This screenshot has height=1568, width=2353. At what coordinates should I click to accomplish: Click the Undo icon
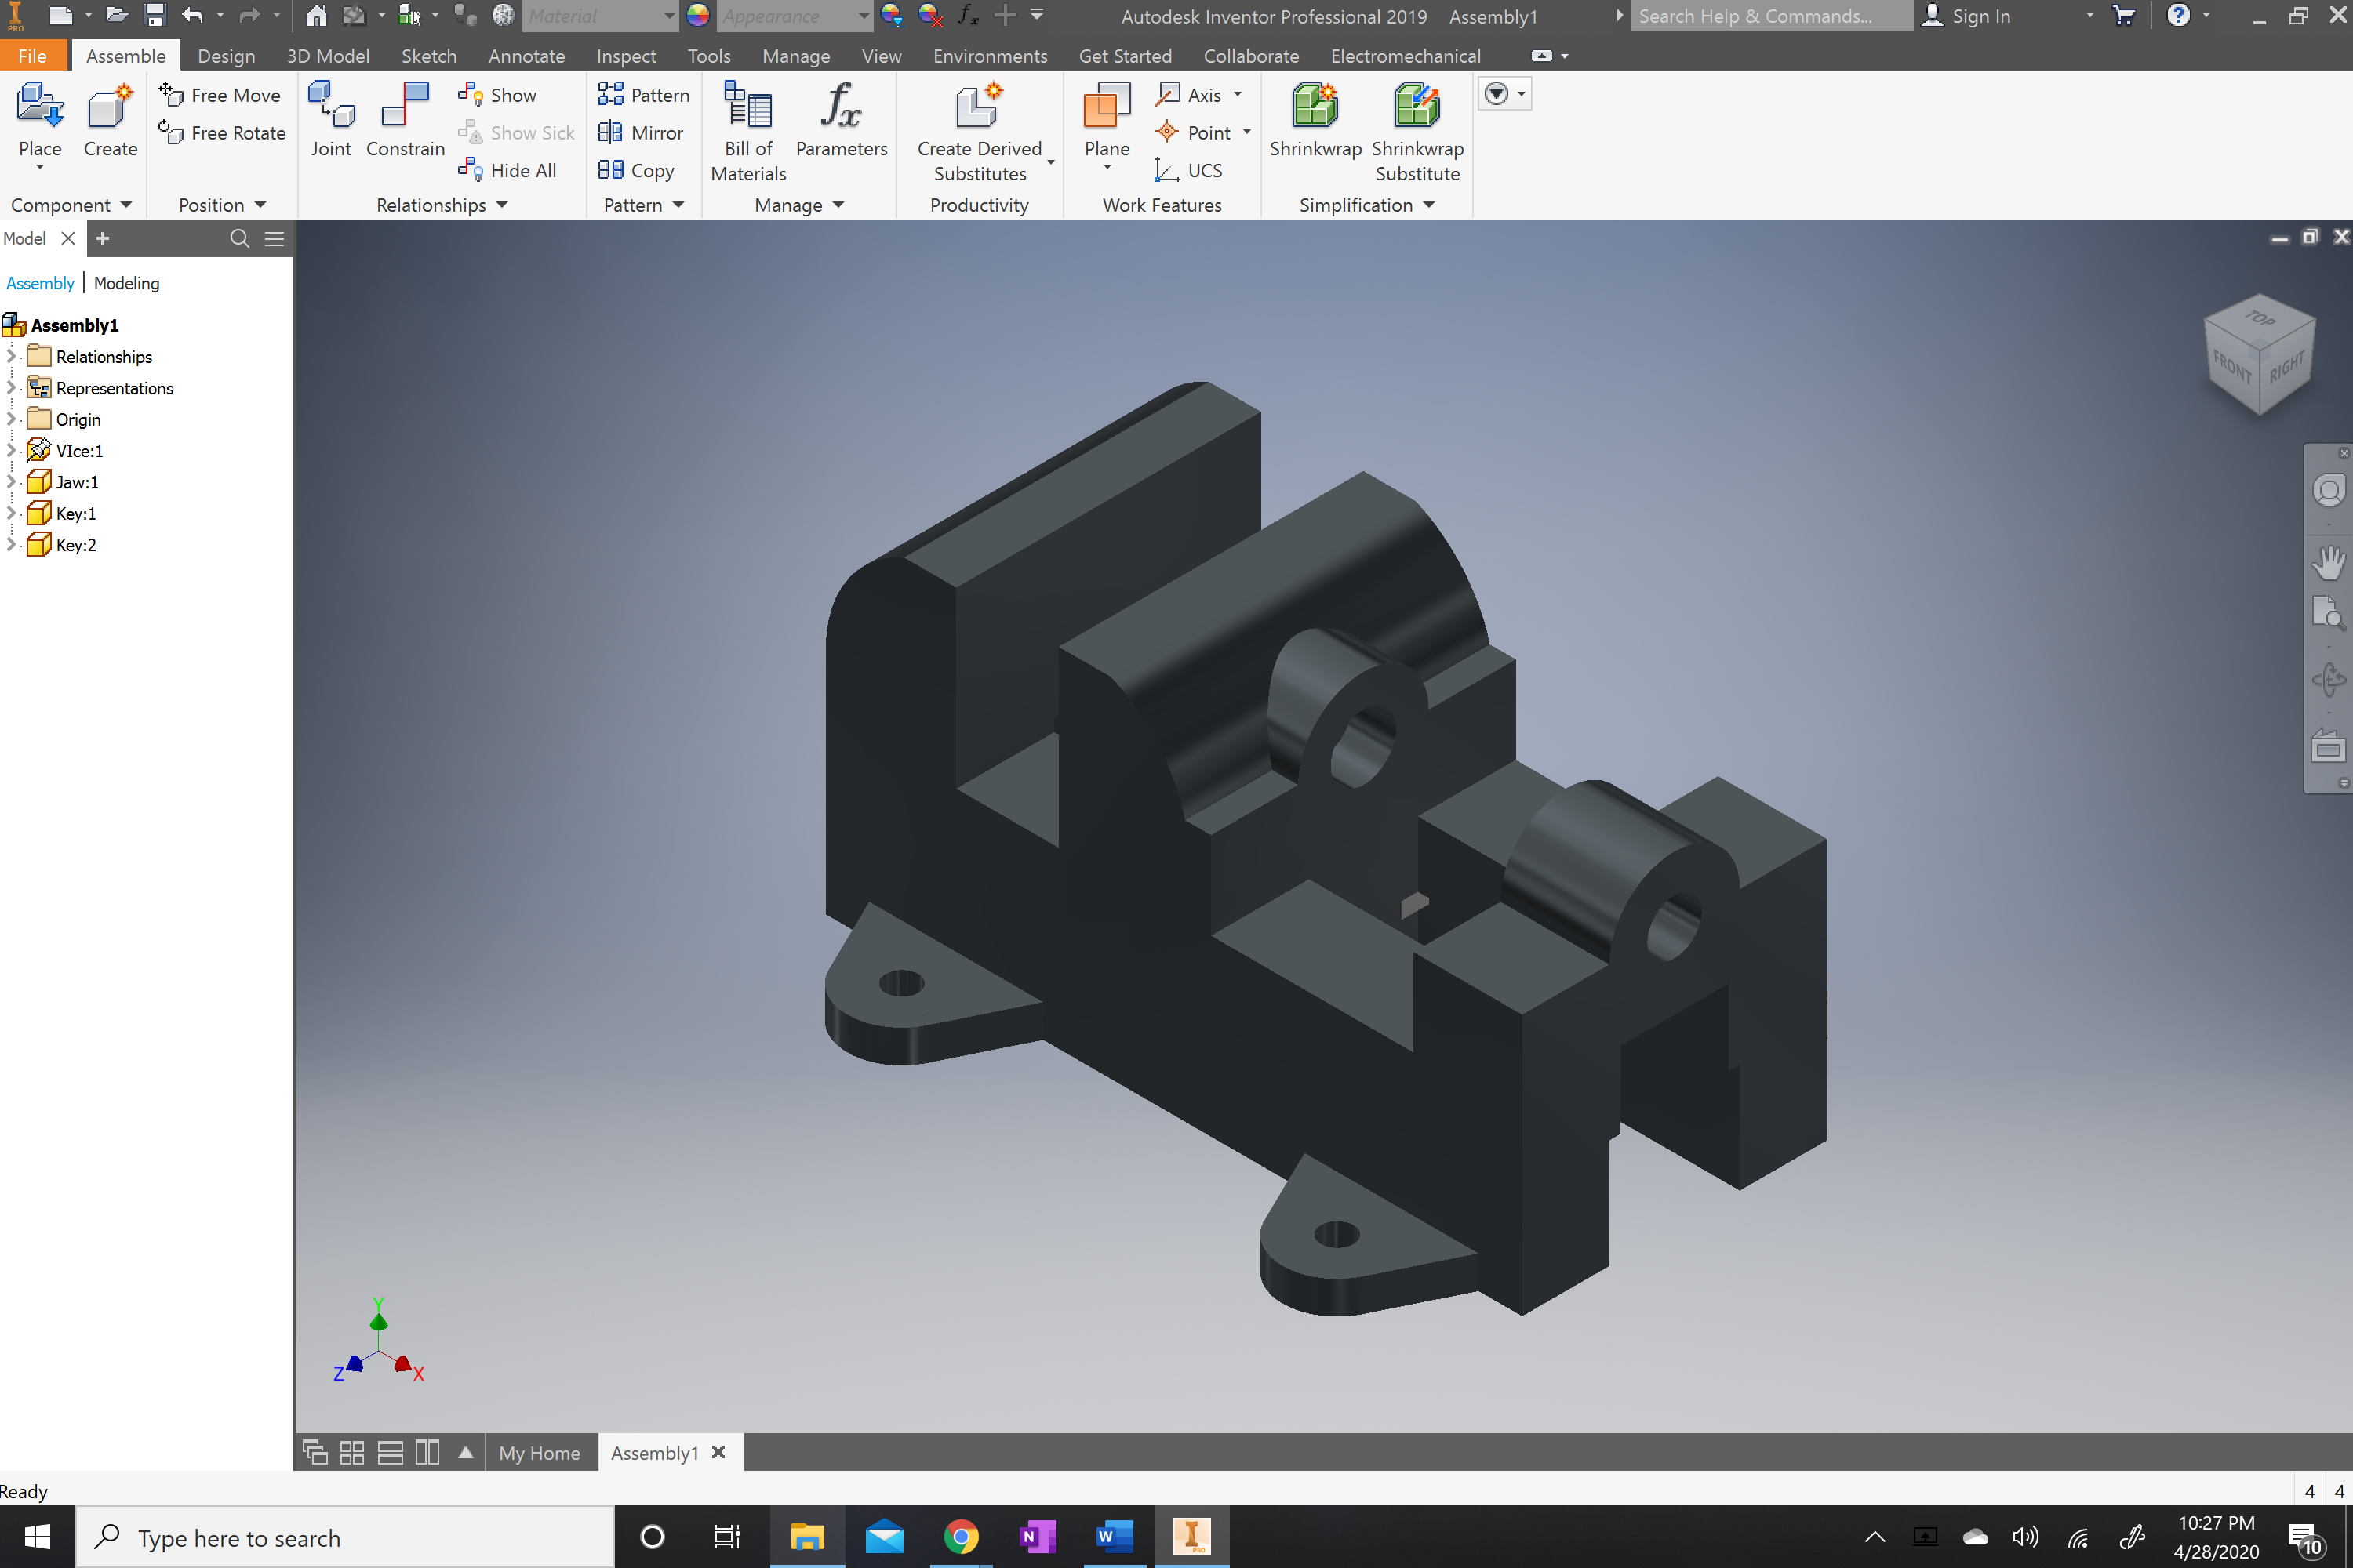coord(192,15)
